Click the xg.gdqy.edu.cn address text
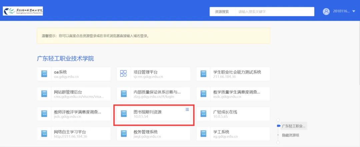 coord(225,136)
